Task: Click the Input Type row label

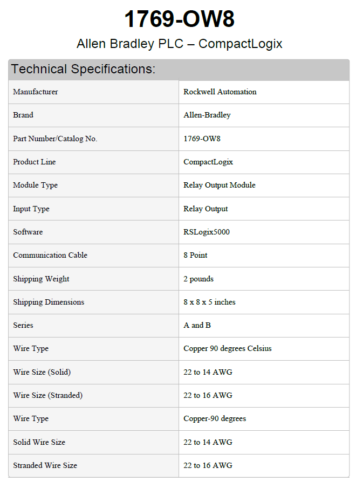Action: pos(31,209)
